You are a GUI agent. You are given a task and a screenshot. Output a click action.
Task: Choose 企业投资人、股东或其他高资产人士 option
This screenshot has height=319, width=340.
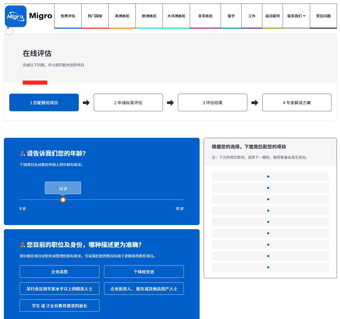(144, 289)
